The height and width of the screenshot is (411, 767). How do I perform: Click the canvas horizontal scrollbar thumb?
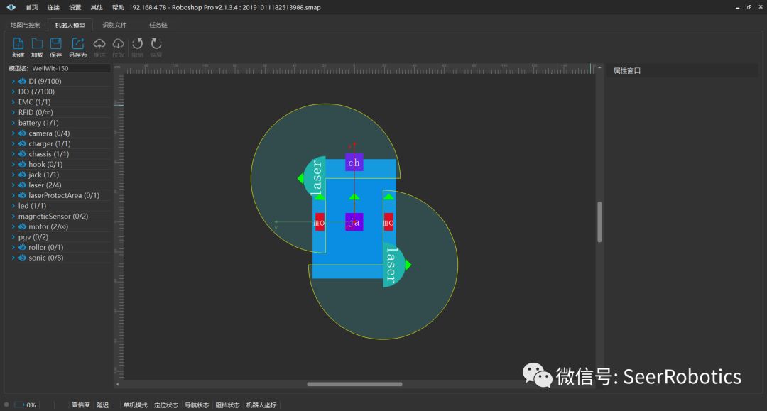[x=354, y=384]
